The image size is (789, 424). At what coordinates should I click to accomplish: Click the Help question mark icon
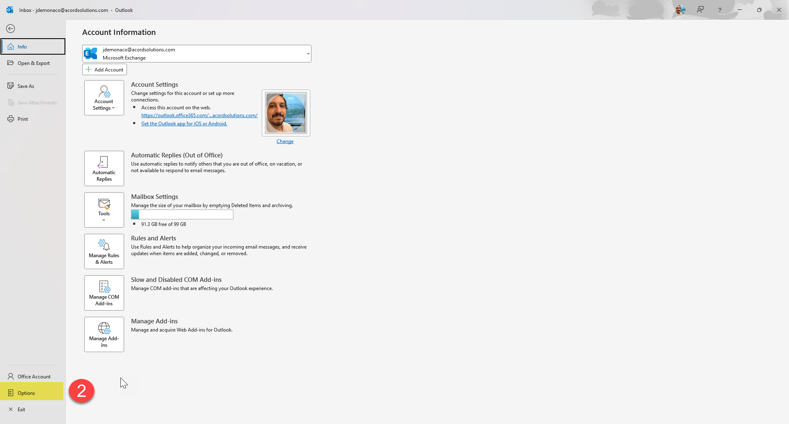(x=720, y=10)
